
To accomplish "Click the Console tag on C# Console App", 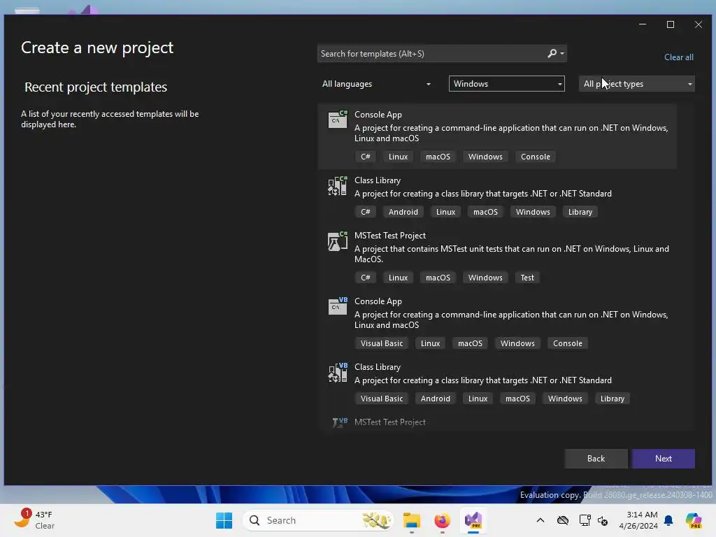I will pyautogui.click(x=535, y=157).
